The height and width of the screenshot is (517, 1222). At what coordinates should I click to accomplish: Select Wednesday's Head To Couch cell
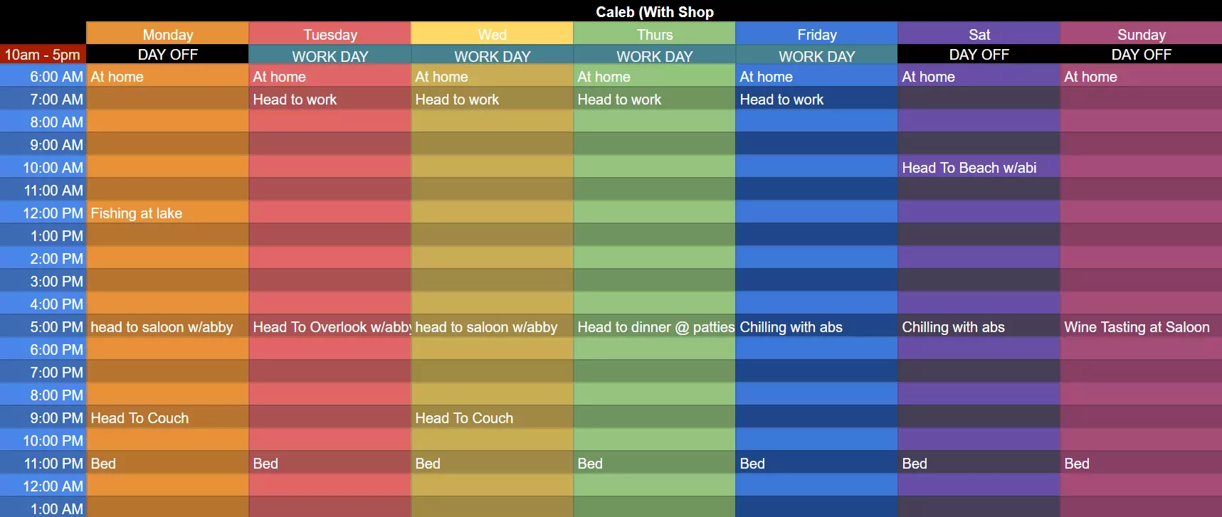click(492, 418)
